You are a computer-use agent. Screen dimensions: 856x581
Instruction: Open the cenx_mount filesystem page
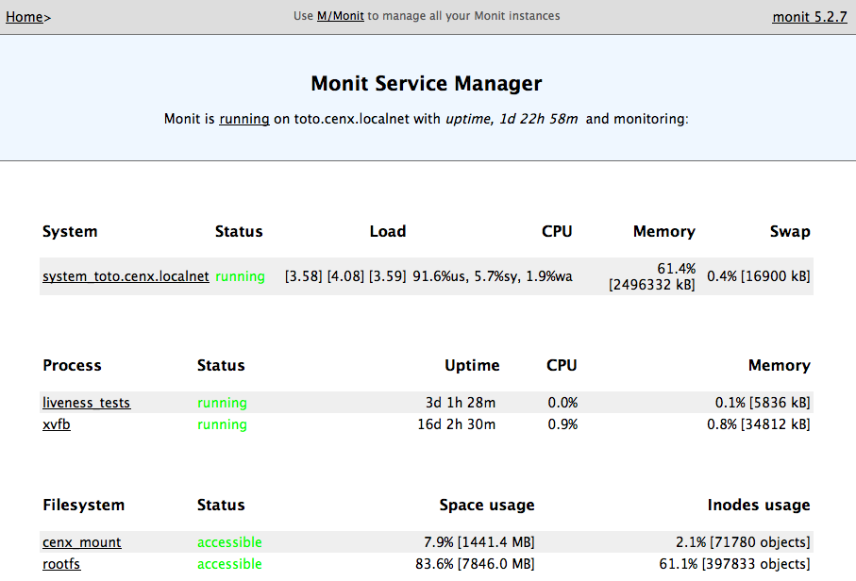point(82,542)
